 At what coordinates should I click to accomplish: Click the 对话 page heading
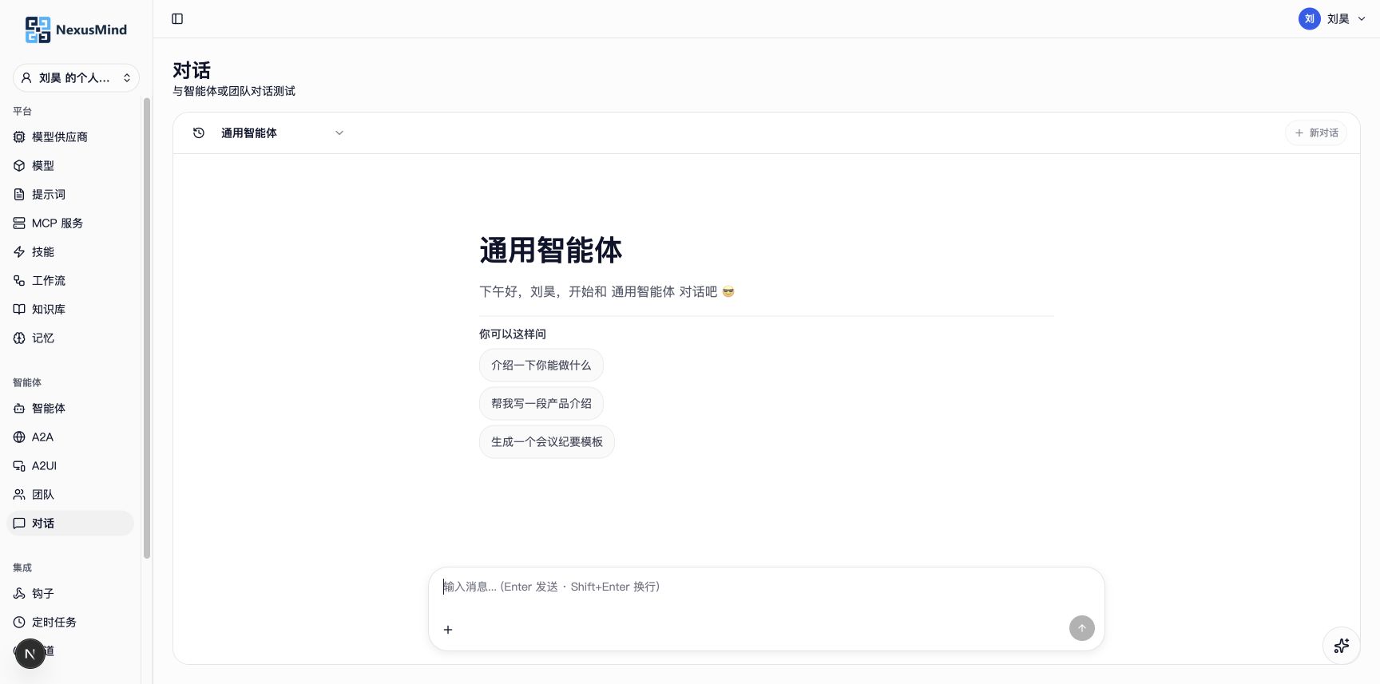click(192, 70)
